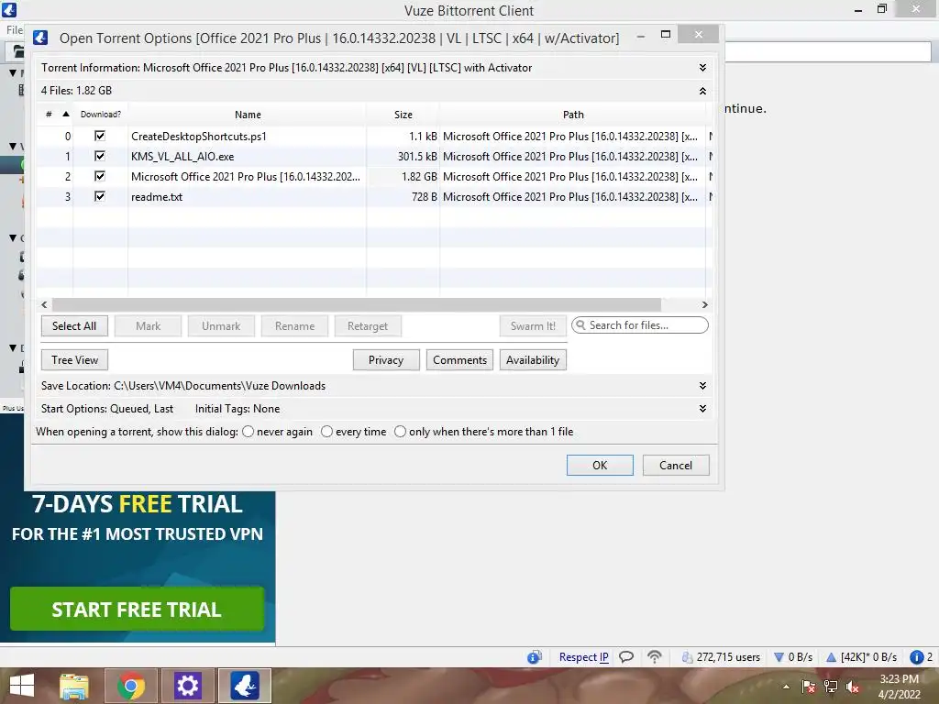Click the users count icon beside 272,715 users
939x704 pixels.
coord(688,657)
